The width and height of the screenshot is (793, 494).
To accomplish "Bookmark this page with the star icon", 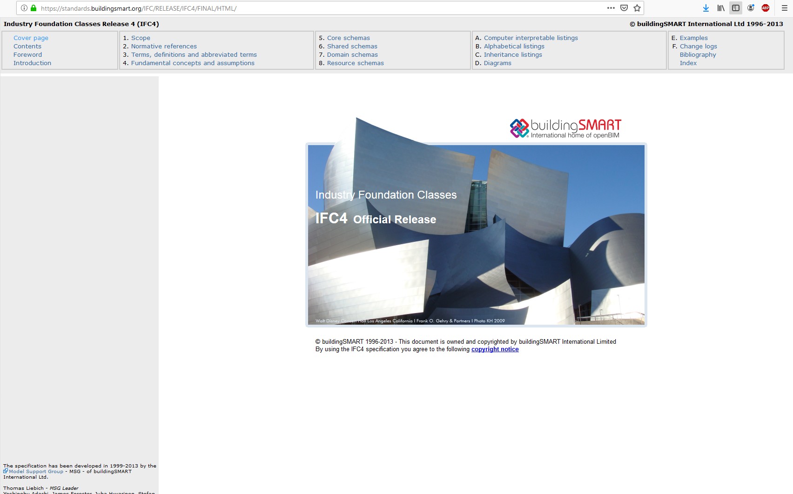I will 637,8.
